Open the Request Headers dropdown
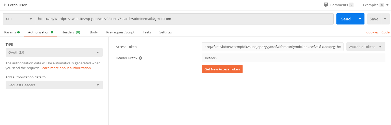Screen dimensions: 391x125 tap(54, 85)
